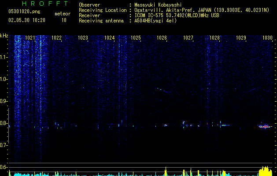Select the filename 05301020.png
The height and width of the screenshot is (176, 277).
[24, 12]
